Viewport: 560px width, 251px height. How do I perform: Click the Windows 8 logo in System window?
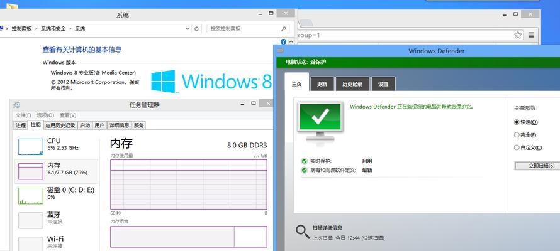coord(211,81)
